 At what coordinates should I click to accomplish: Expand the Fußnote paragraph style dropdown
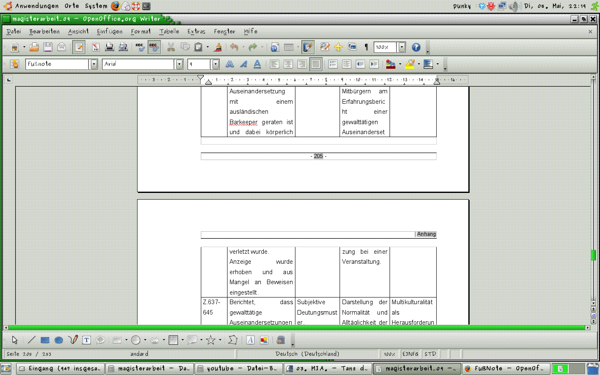(94, 64)
